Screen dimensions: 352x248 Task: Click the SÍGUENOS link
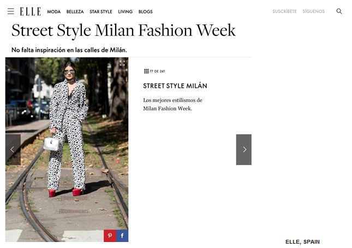[x=314, y=11]
